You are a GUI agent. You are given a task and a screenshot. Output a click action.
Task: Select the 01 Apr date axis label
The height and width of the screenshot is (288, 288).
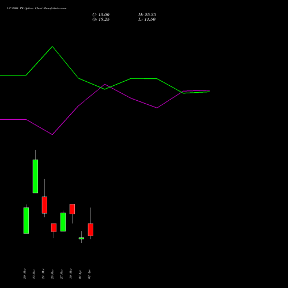(x=80, y=274)
